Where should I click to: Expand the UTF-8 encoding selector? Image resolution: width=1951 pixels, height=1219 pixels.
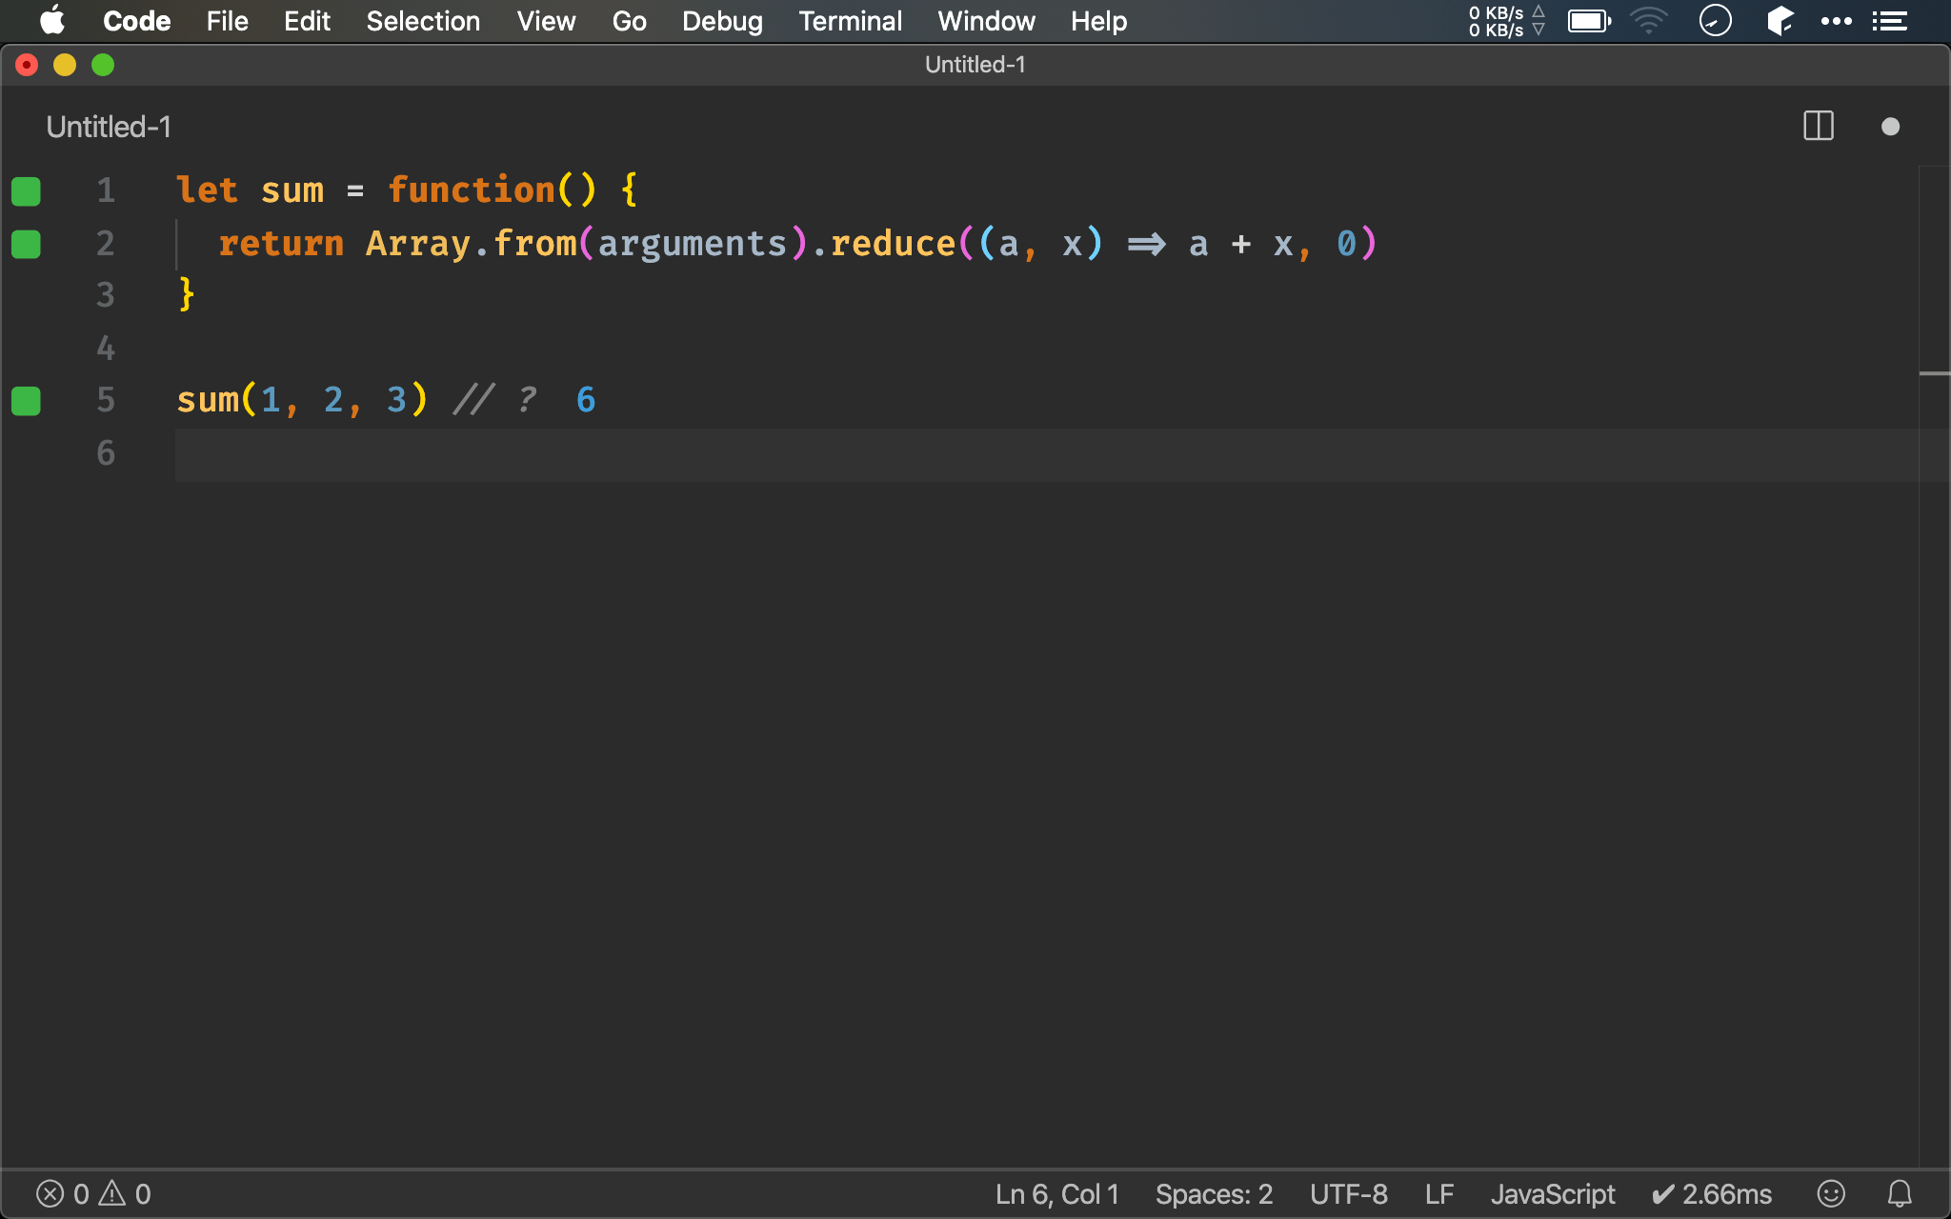pos(1350,1192)
